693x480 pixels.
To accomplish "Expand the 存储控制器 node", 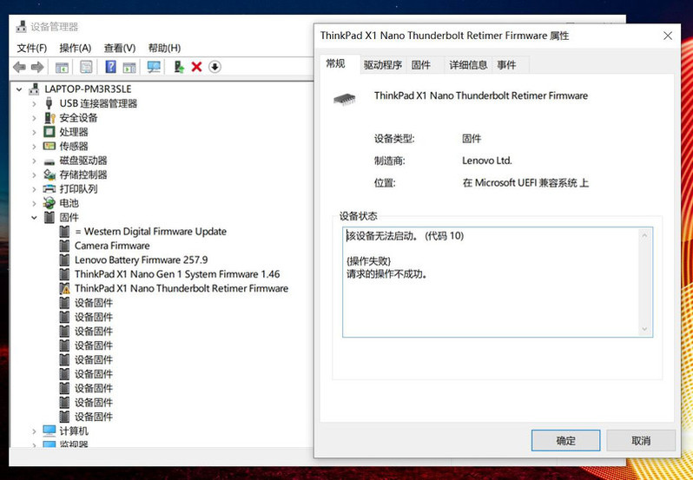I will [34, 175].
